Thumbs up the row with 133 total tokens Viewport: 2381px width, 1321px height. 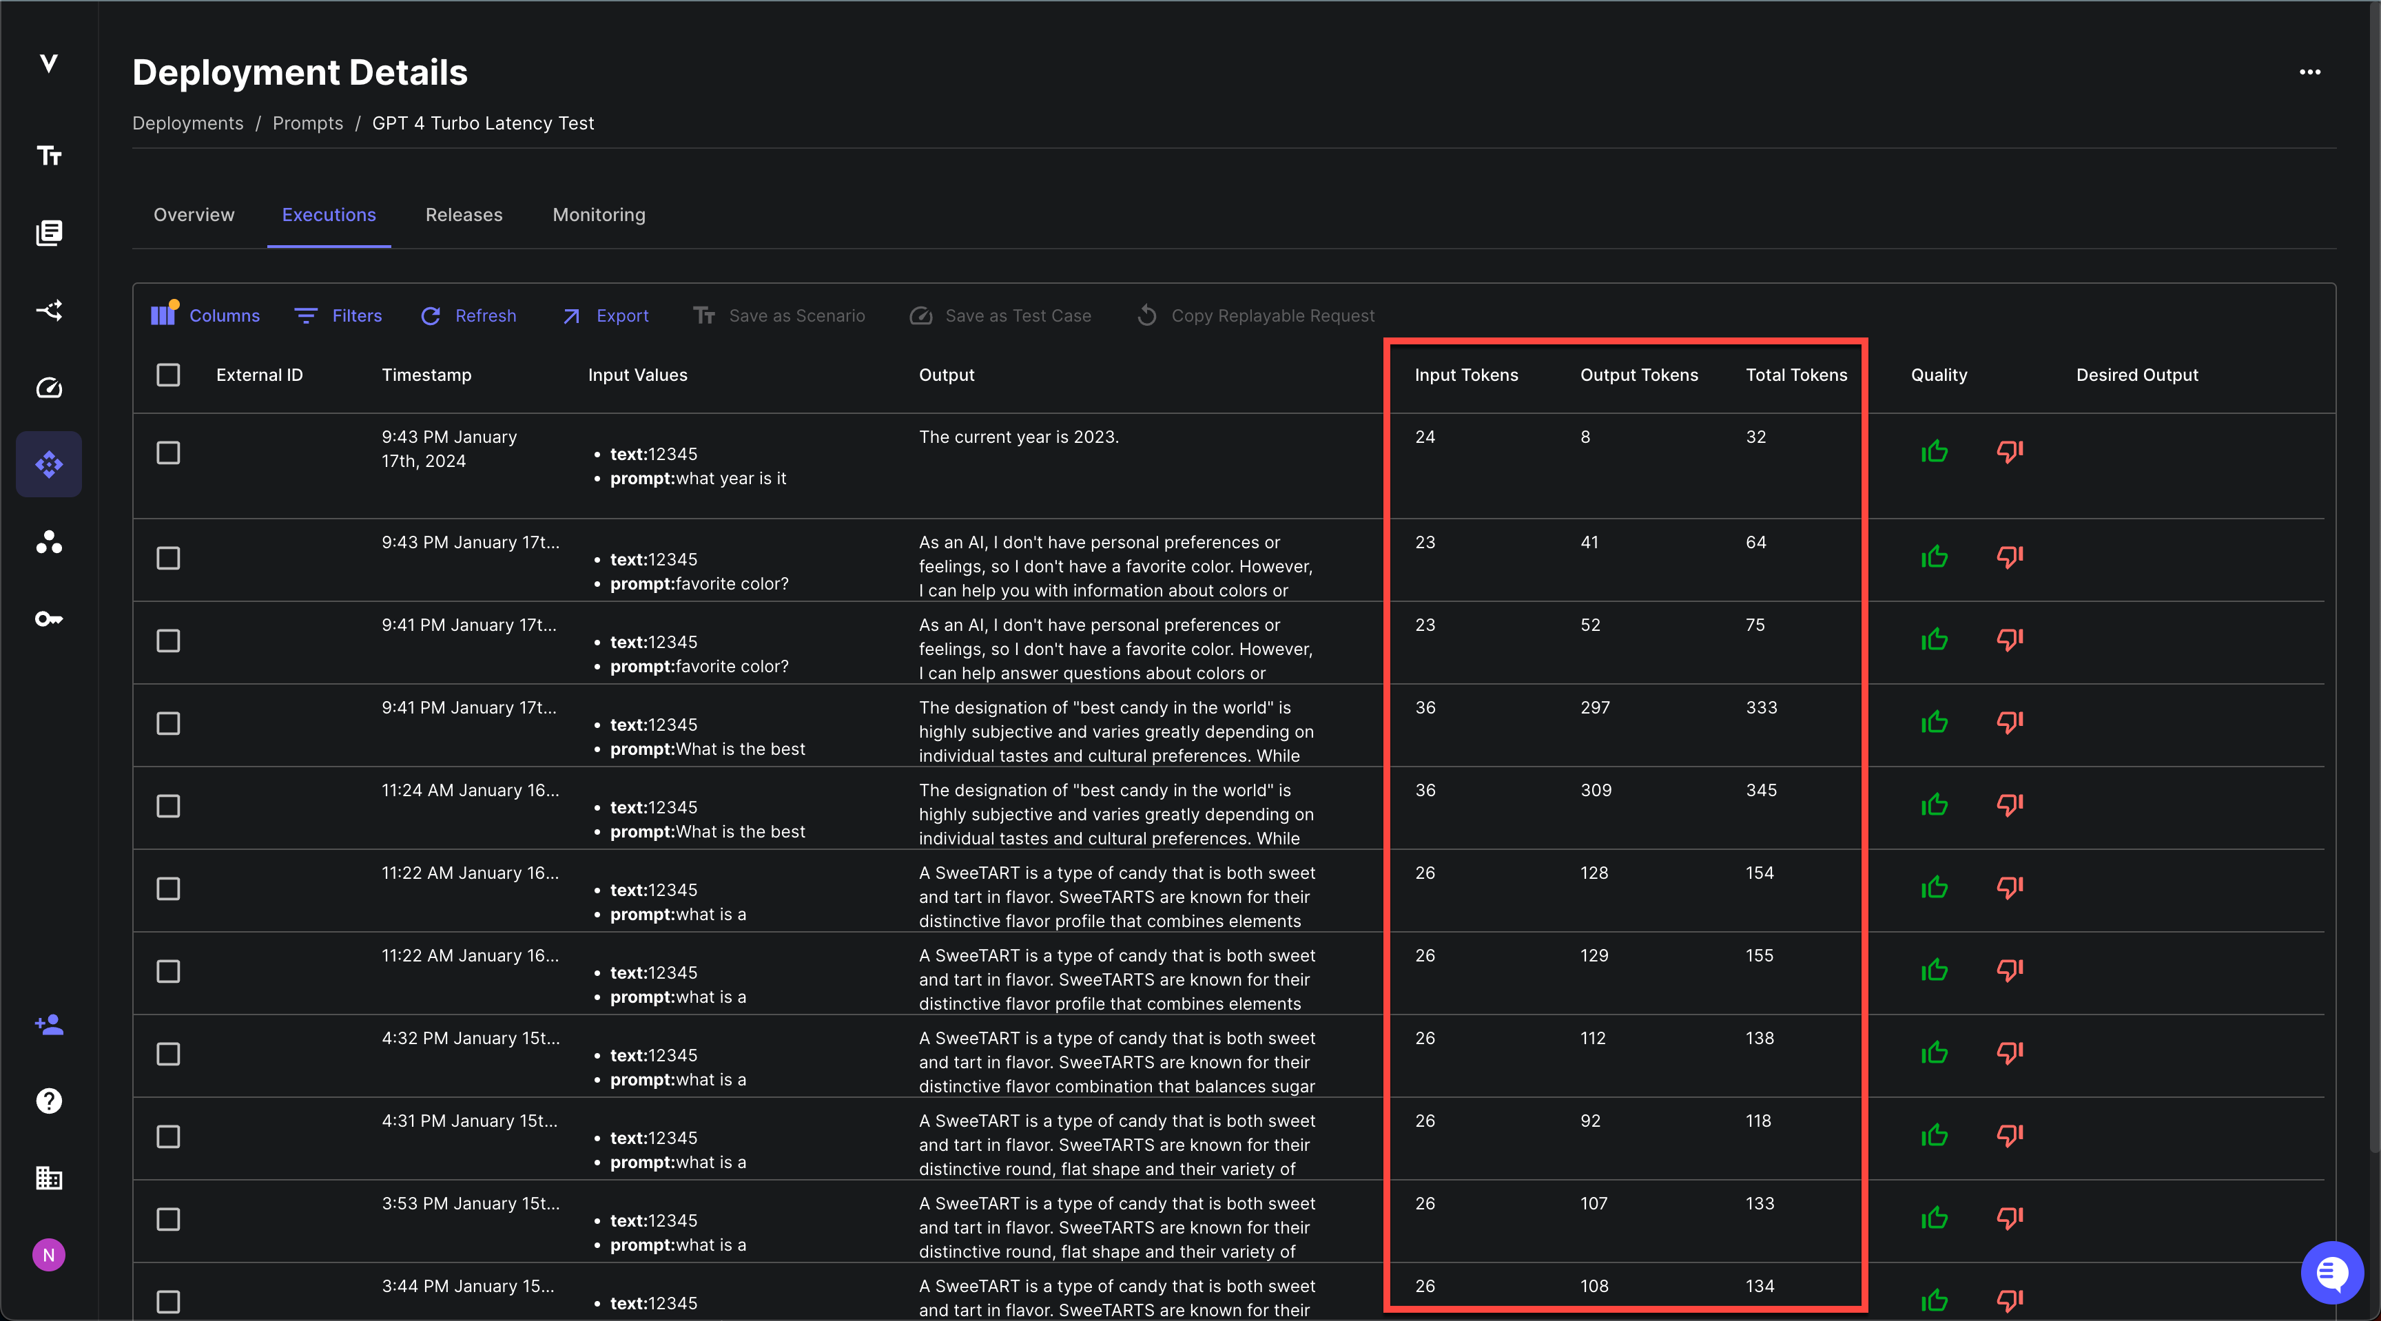click(1935, 1218)
